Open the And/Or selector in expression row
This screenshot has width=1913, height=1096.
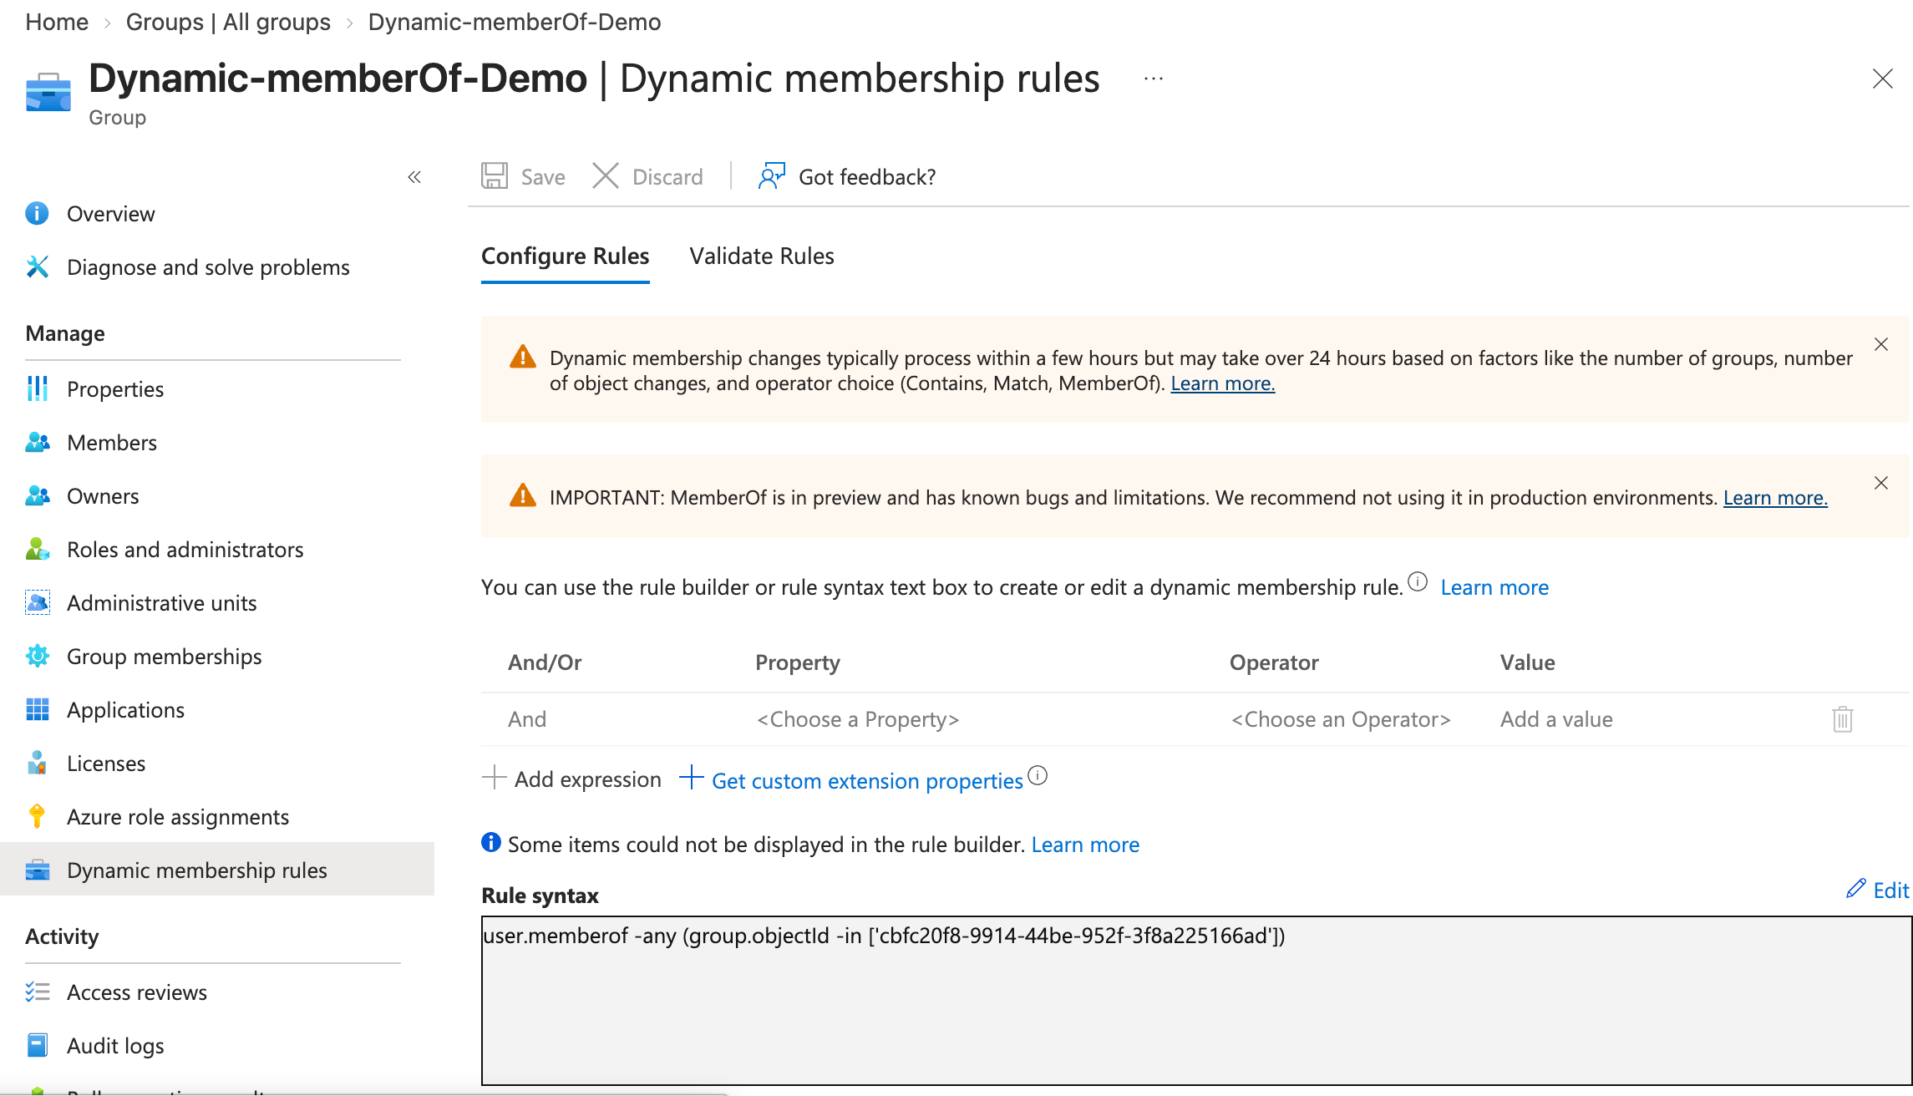[527, 719]
